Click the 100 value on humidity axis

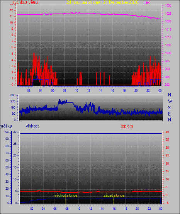coord(6,132)
